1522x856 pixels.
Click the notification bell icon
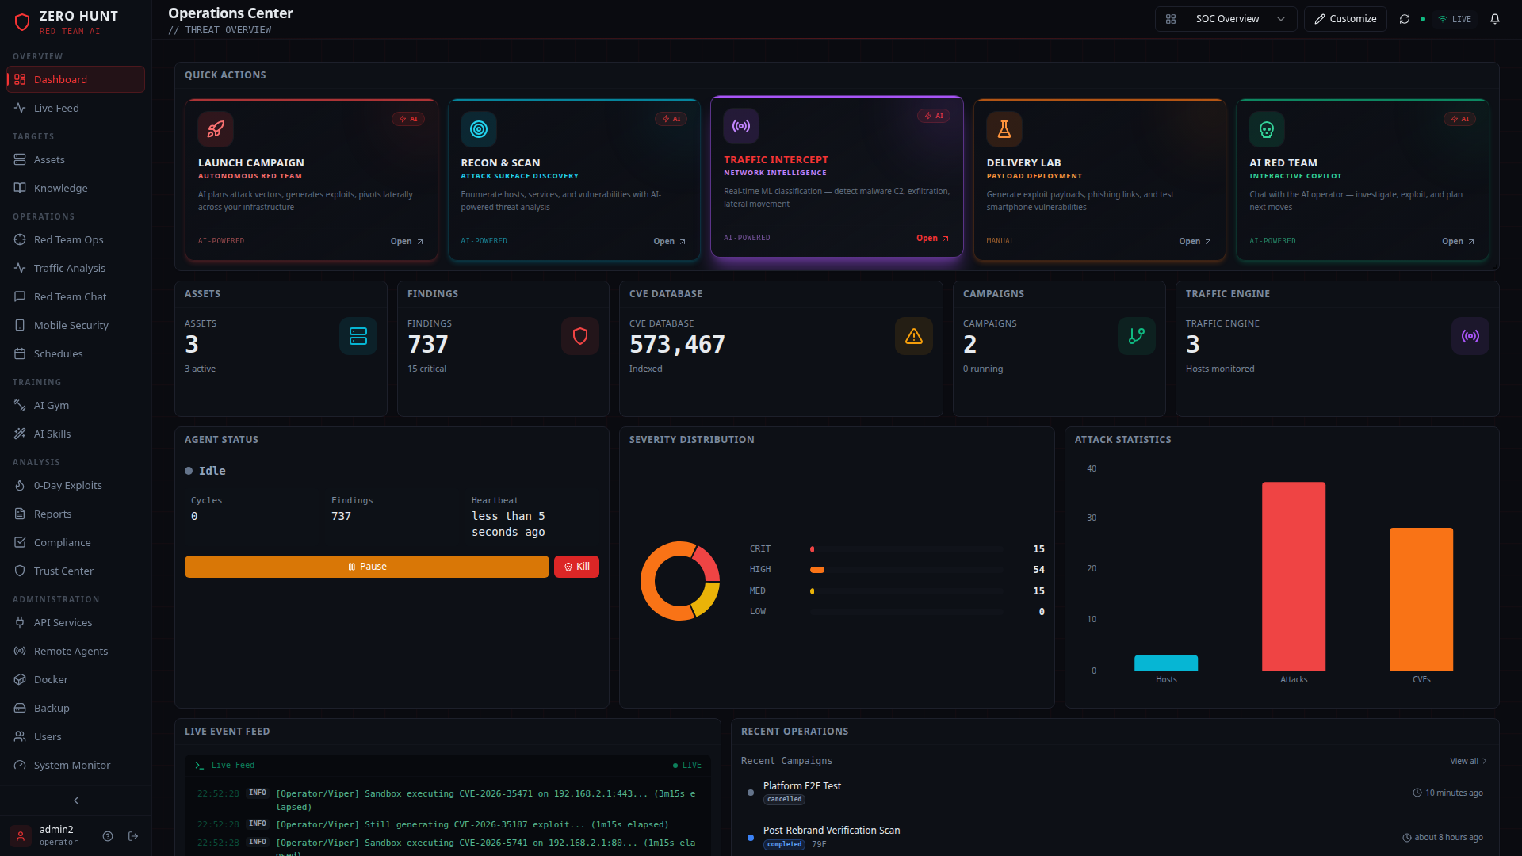[x=1495, y=18]
